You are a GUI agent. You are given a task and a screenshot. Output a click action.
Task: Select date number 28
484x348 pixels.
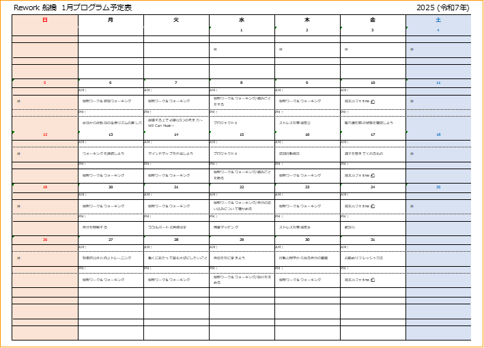click(176, 240)
